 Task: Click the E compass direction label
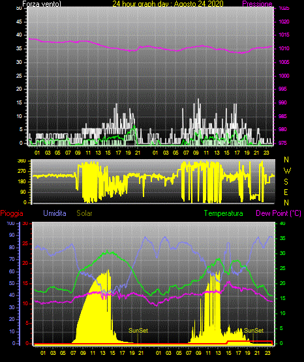click(x=286, y=192)
